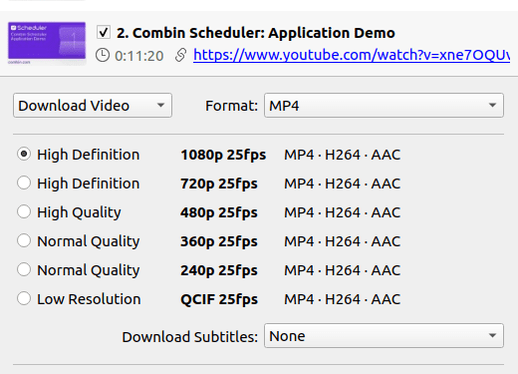Image resolution: width=518 pixels, height=374 pixels.
Task: Select Normal Quality 360p radio button
Action: 24,240
